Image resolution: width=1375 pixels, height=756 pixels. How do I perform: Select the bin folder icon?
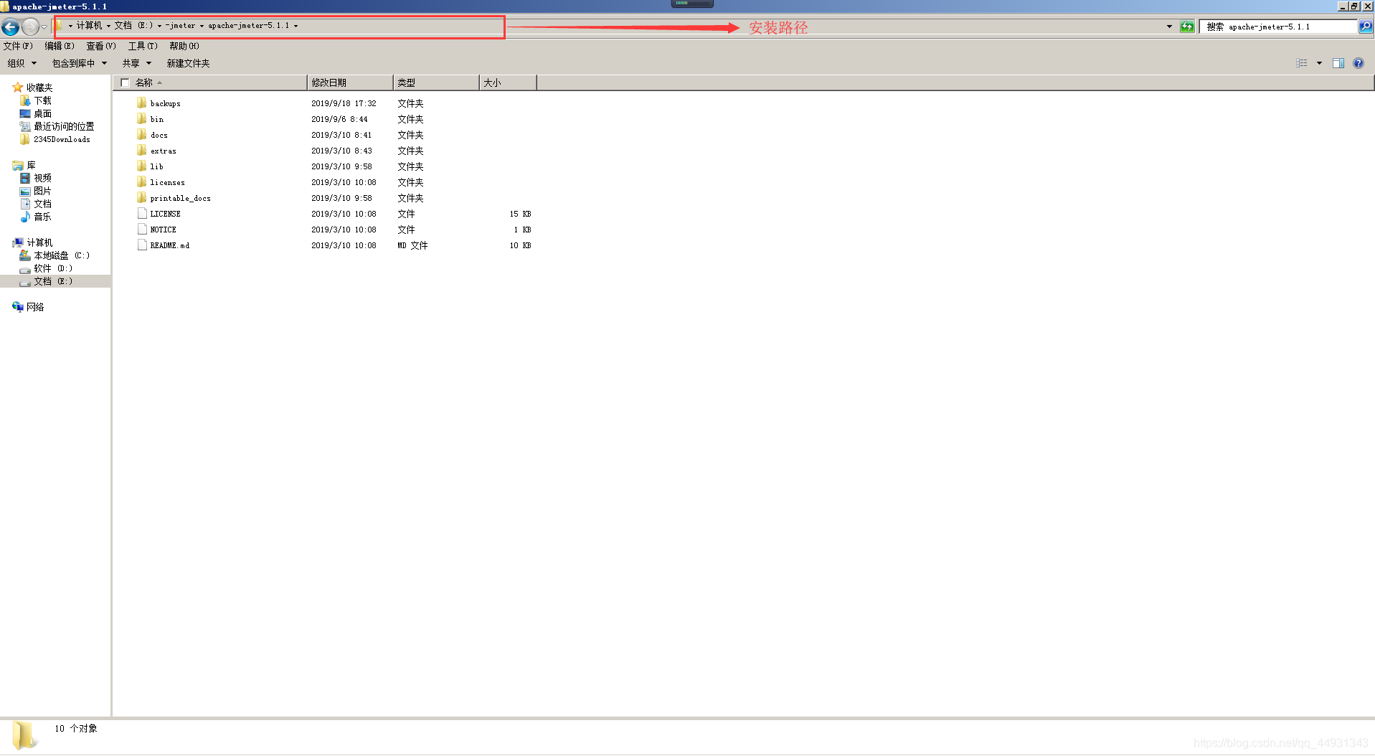(141, 118)
